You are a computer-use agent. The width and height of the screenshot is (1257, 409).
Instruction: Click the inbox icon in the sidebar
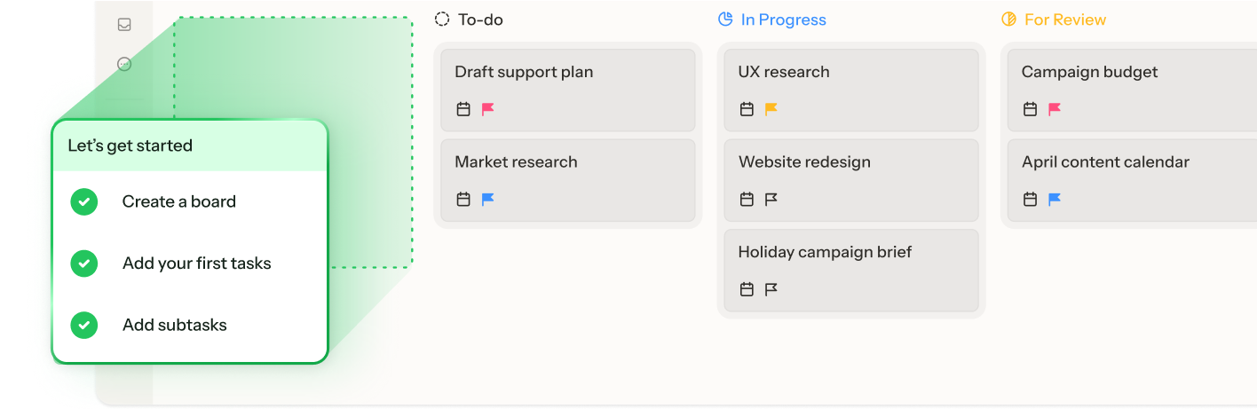coord(124,25)
